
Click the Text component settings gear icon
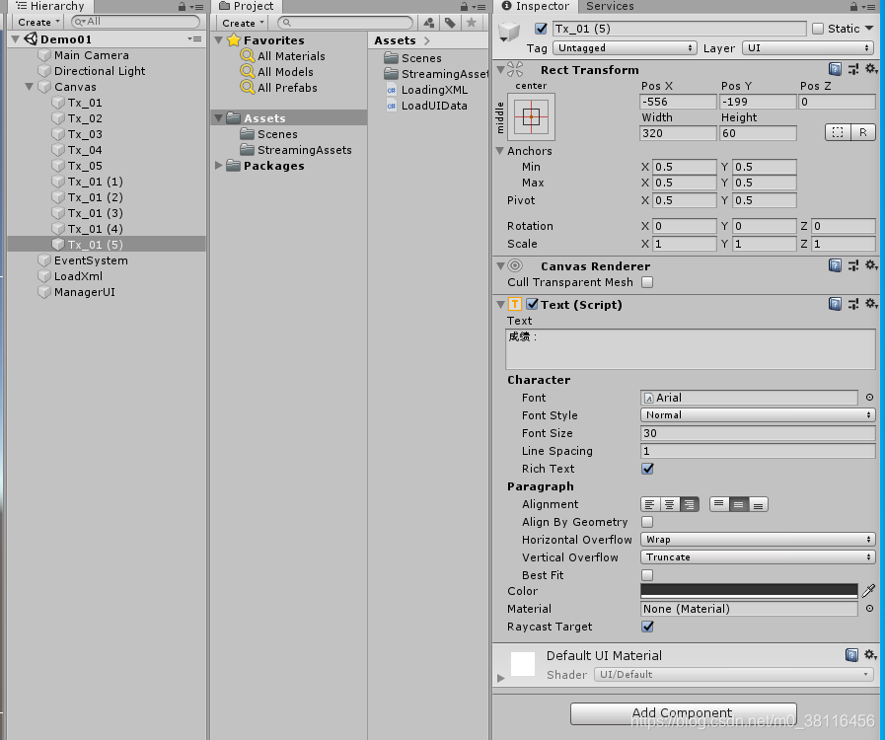point(869,305)
